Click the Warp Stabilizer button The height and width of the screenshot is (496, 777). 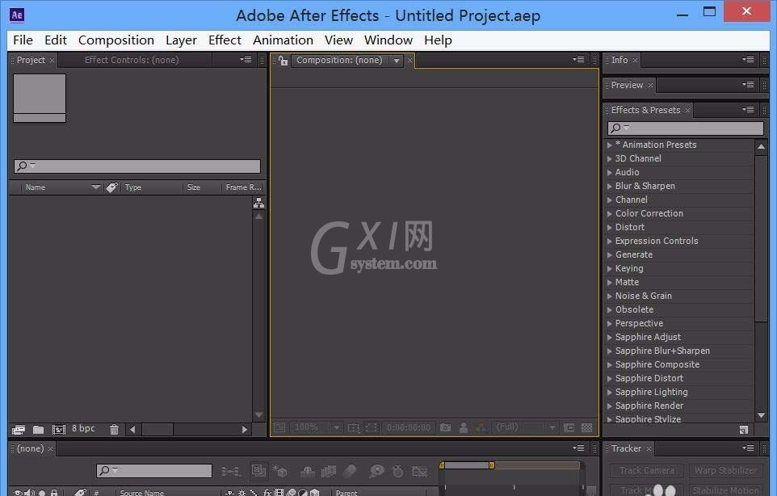(725, 470)
